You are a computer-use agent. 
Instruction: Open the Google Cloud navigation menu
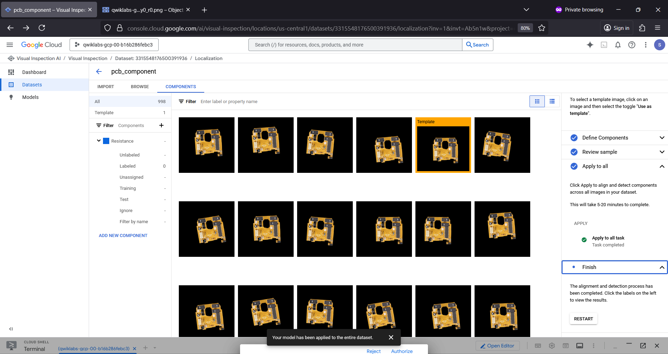10,45
